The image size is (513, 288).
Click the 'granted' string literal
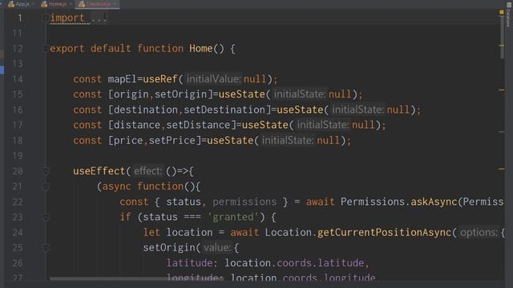pyautogui.click(x=233, y=217)
